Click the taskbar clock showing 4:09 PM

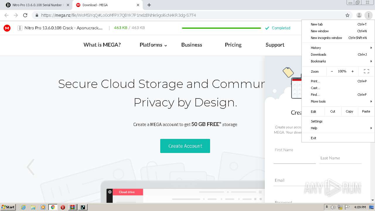360,207
